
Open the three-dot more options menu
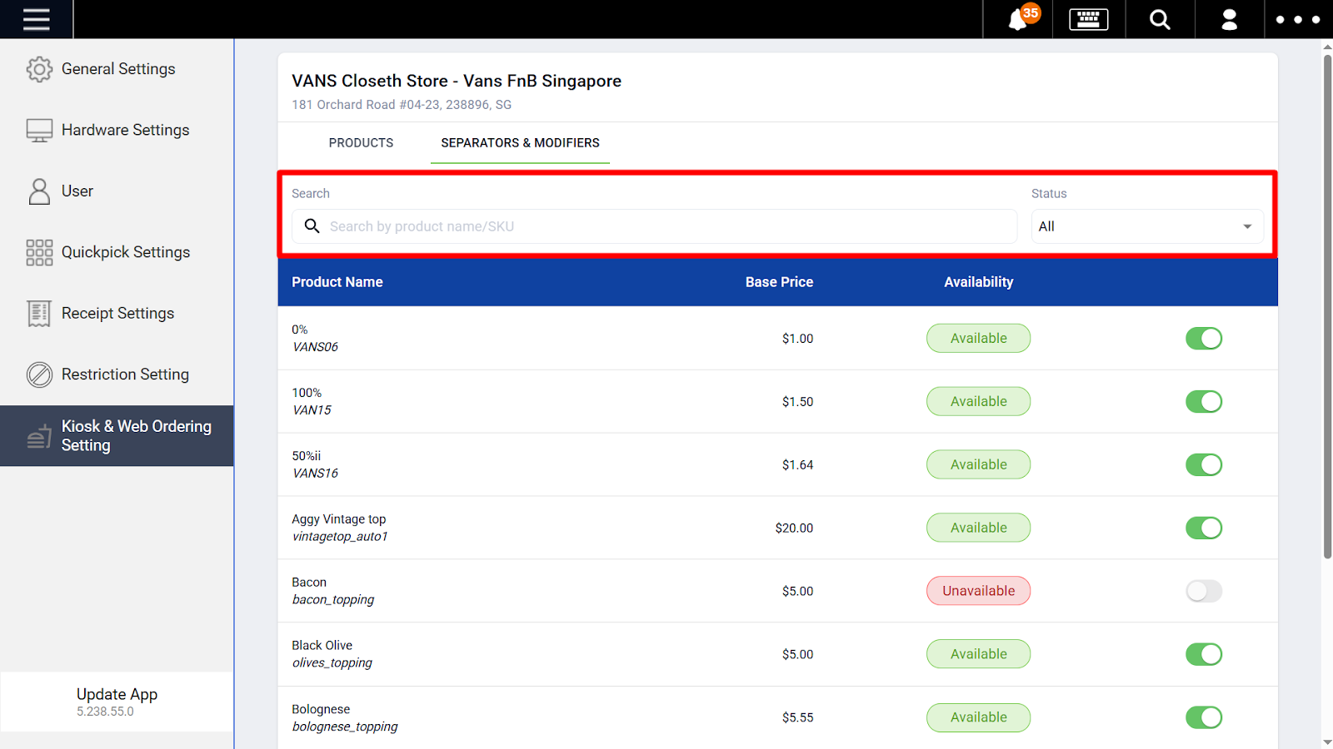[1298, 19]
